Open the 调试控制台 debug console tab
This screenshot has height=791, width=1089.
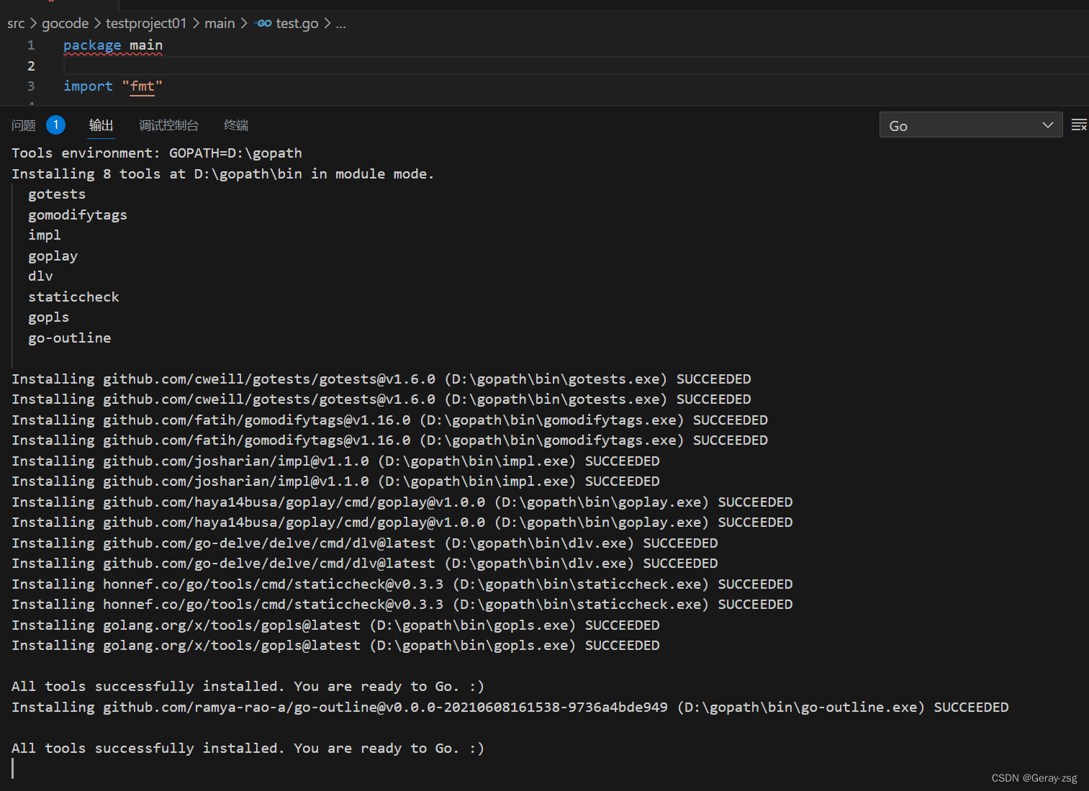click(168, 125)
